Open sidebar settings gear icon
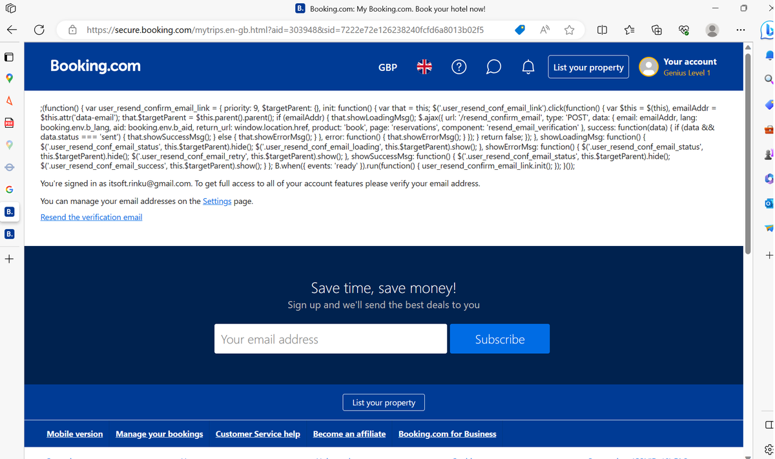This screenshot has width=775, height=459. pyautogui.click(x=769, y=450)
